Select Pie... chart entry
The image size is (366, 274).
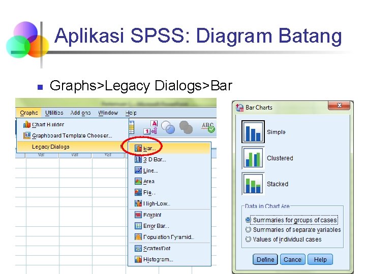[x=170, y=192]
